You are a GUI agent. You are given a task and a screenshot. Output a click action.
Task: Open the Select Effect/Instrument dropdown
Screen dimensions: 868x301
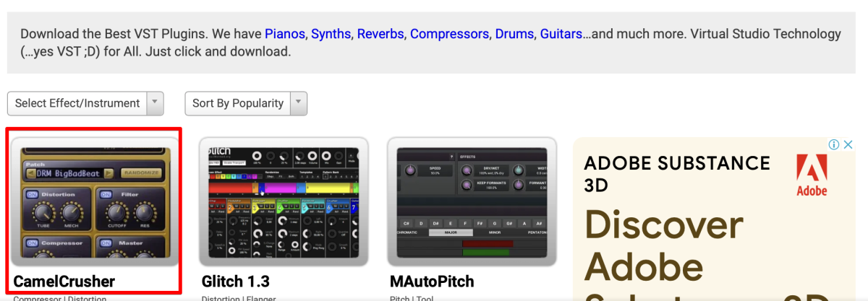(x=85, y=103)
